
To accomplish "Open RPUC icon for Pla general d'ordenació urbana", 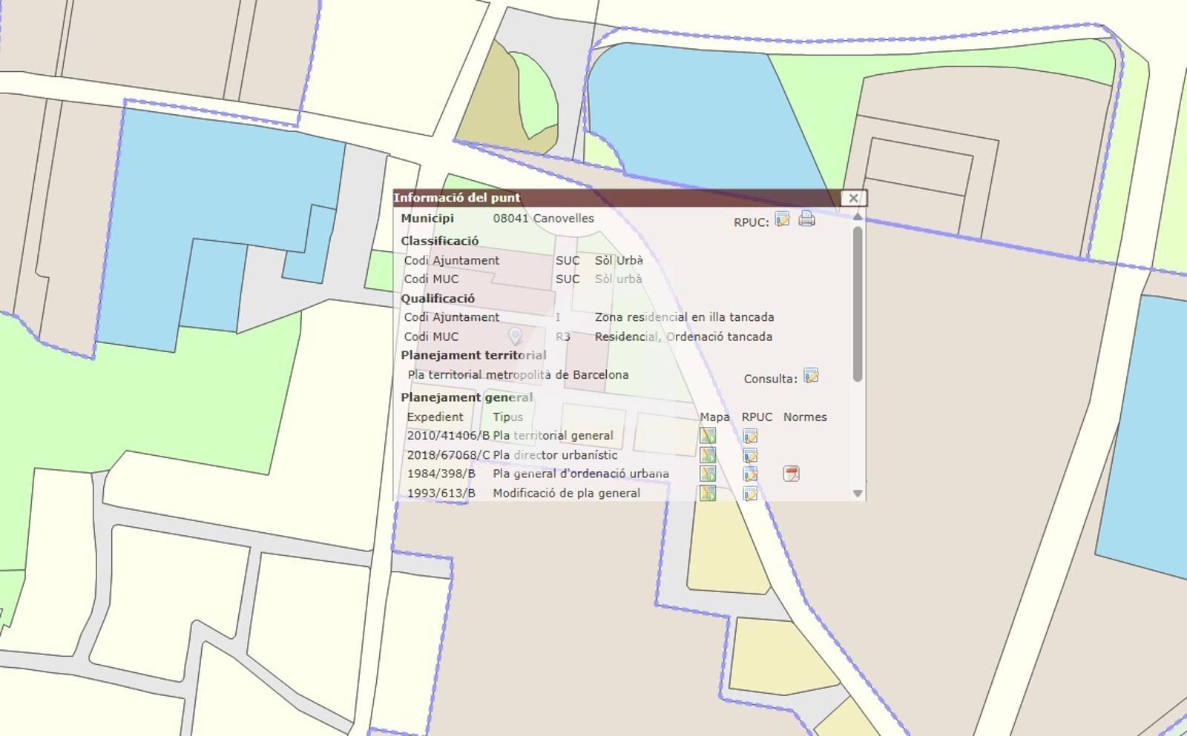I will tap(750, 474).
